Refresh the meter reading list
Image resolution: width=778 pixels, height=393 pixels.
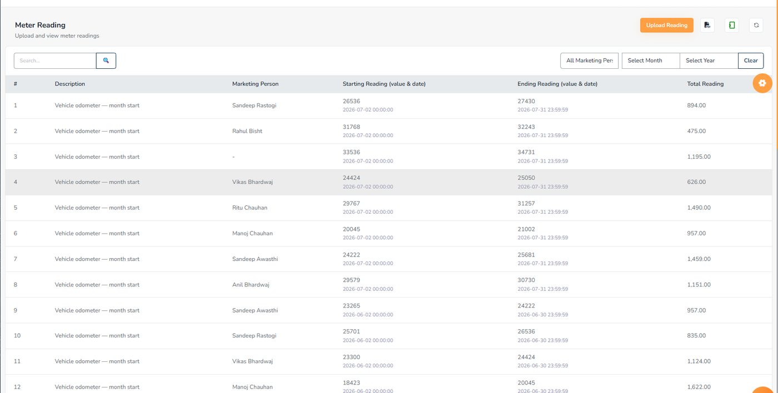click(x=756, y=25)
